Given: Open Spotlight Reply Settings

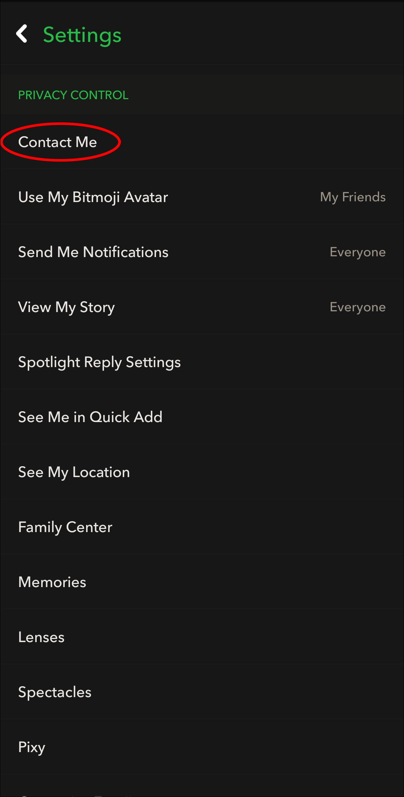Looking at the screenshot, I should (x=100, y=362).
